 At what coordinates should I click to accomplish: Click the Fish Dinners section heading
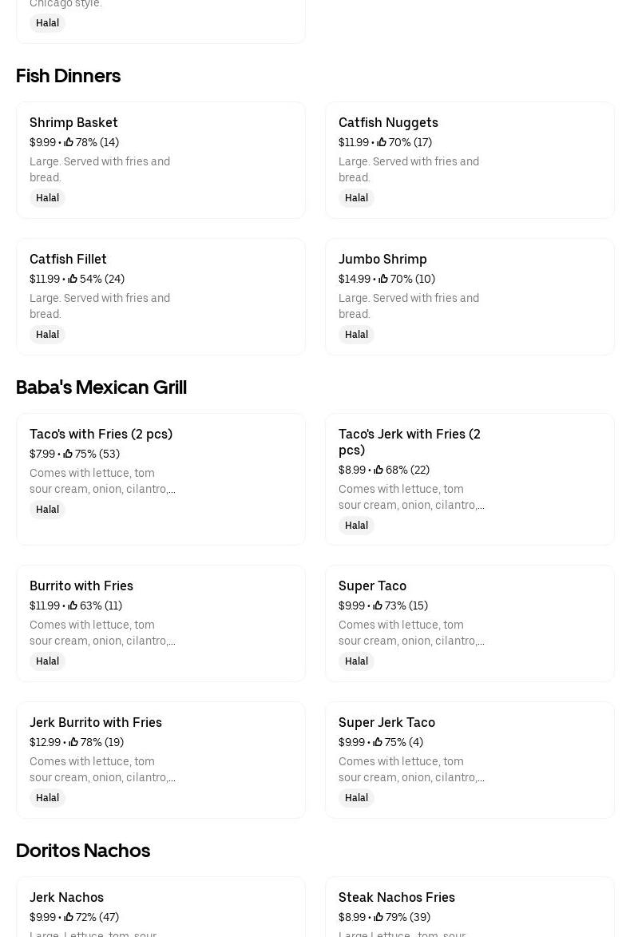click(x=68, y=76)
